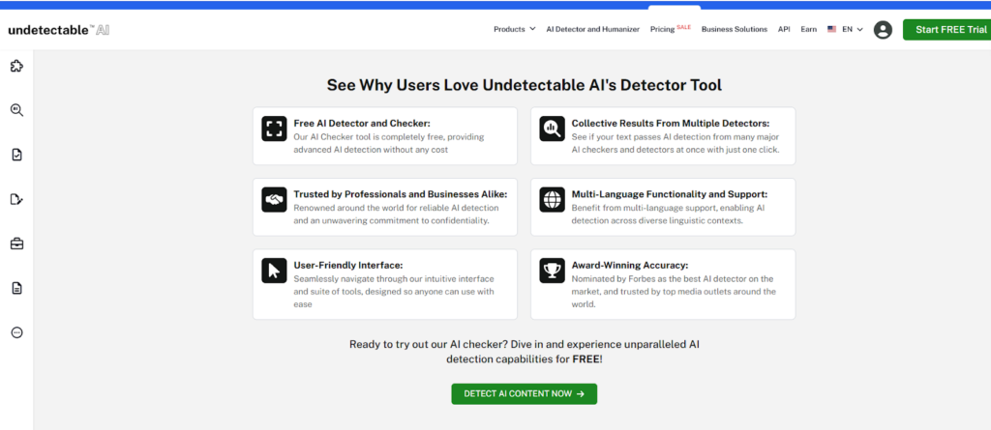Viewport: 991px width, 430px height.
Task: Open Business Solutions in navigation
Action: pyautogui.click(x=734, y=30)
